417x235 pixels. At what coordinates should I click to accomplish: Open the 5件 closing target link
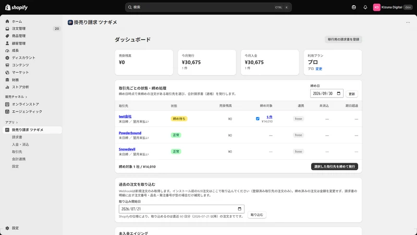(269, 117)
